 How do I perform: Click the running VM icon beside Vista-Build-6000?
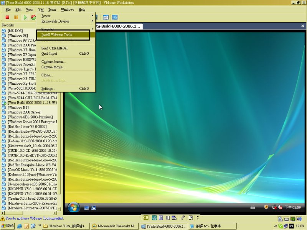coord(4,103)
